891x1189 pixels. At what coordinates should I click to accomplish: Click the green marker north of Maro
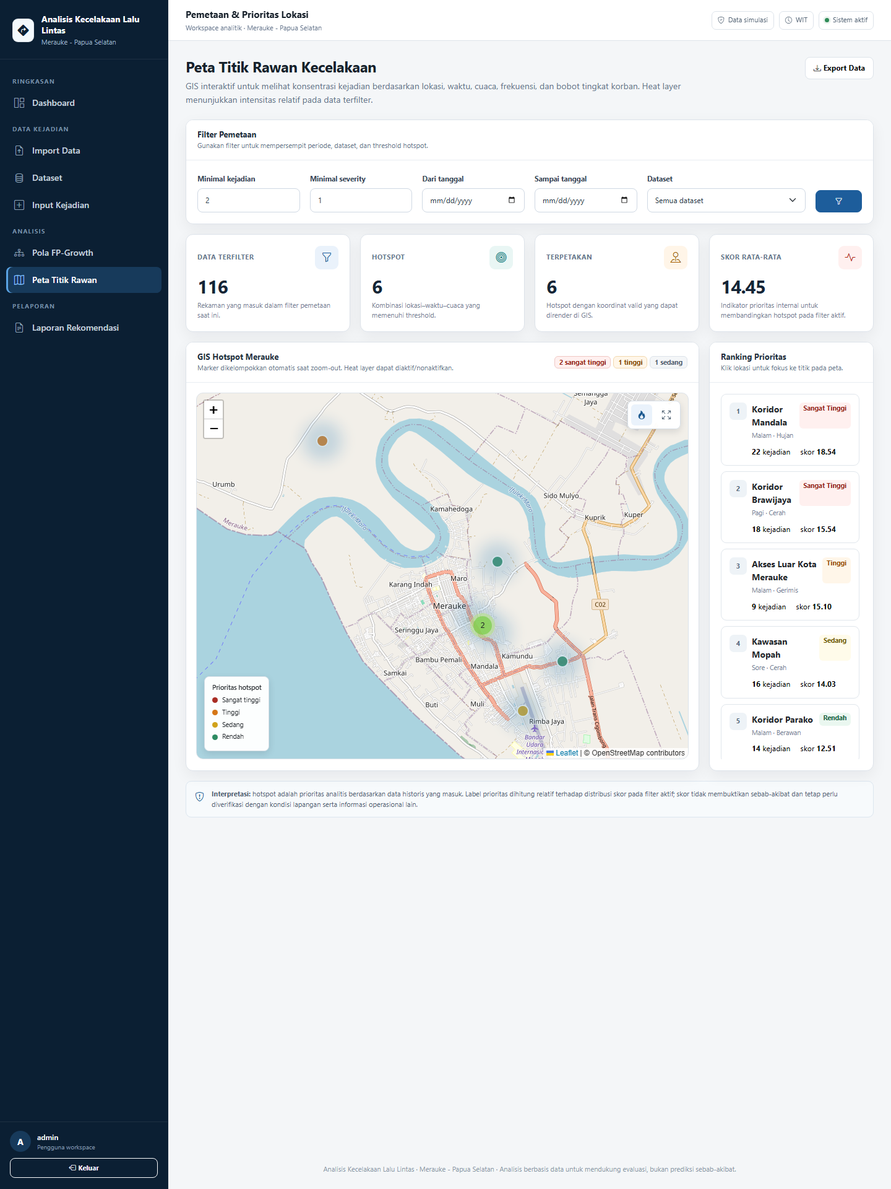(x=497, y=562)
